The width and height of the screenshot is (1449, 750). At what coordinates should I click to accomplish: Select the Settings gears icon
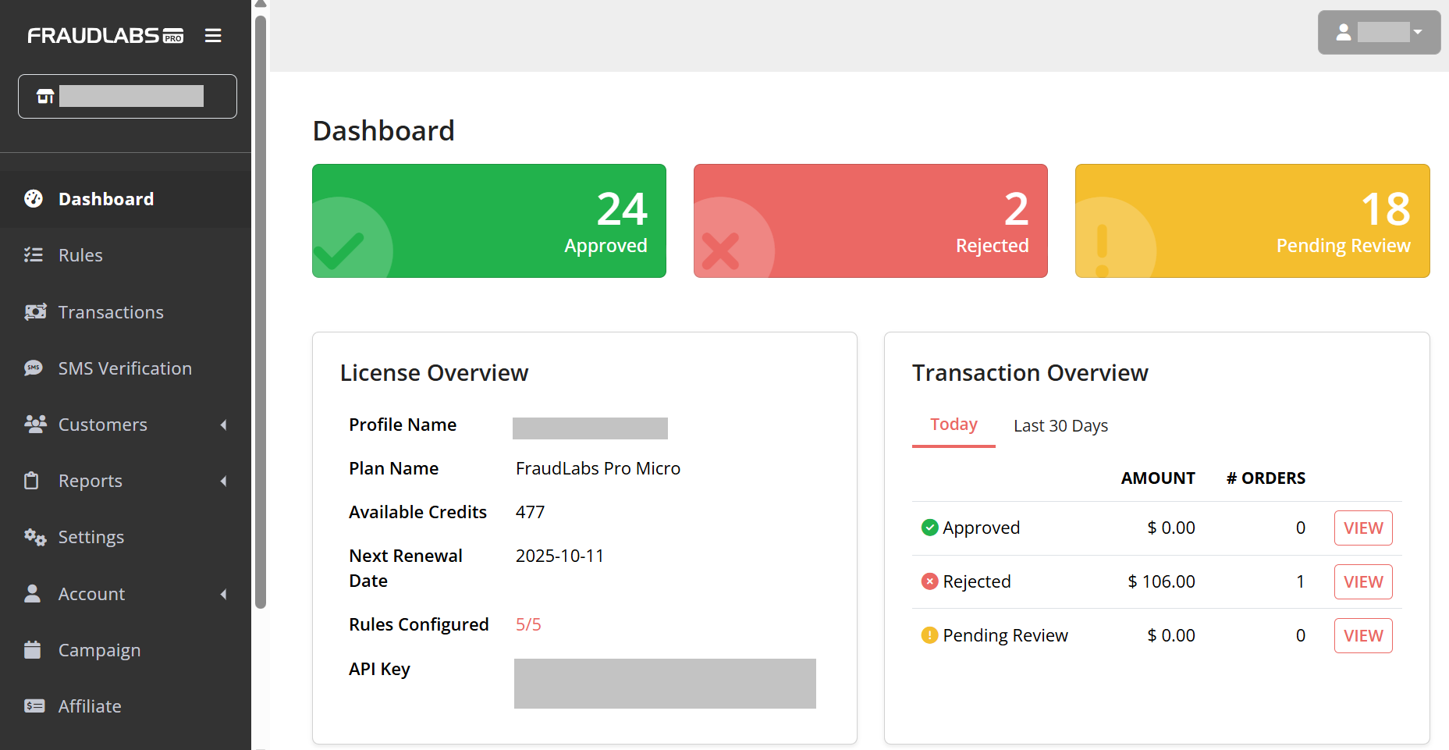35,537
